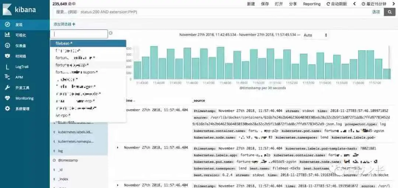Open the Auto interval dropdown
The image size is (398, 188).
(315, 35)
